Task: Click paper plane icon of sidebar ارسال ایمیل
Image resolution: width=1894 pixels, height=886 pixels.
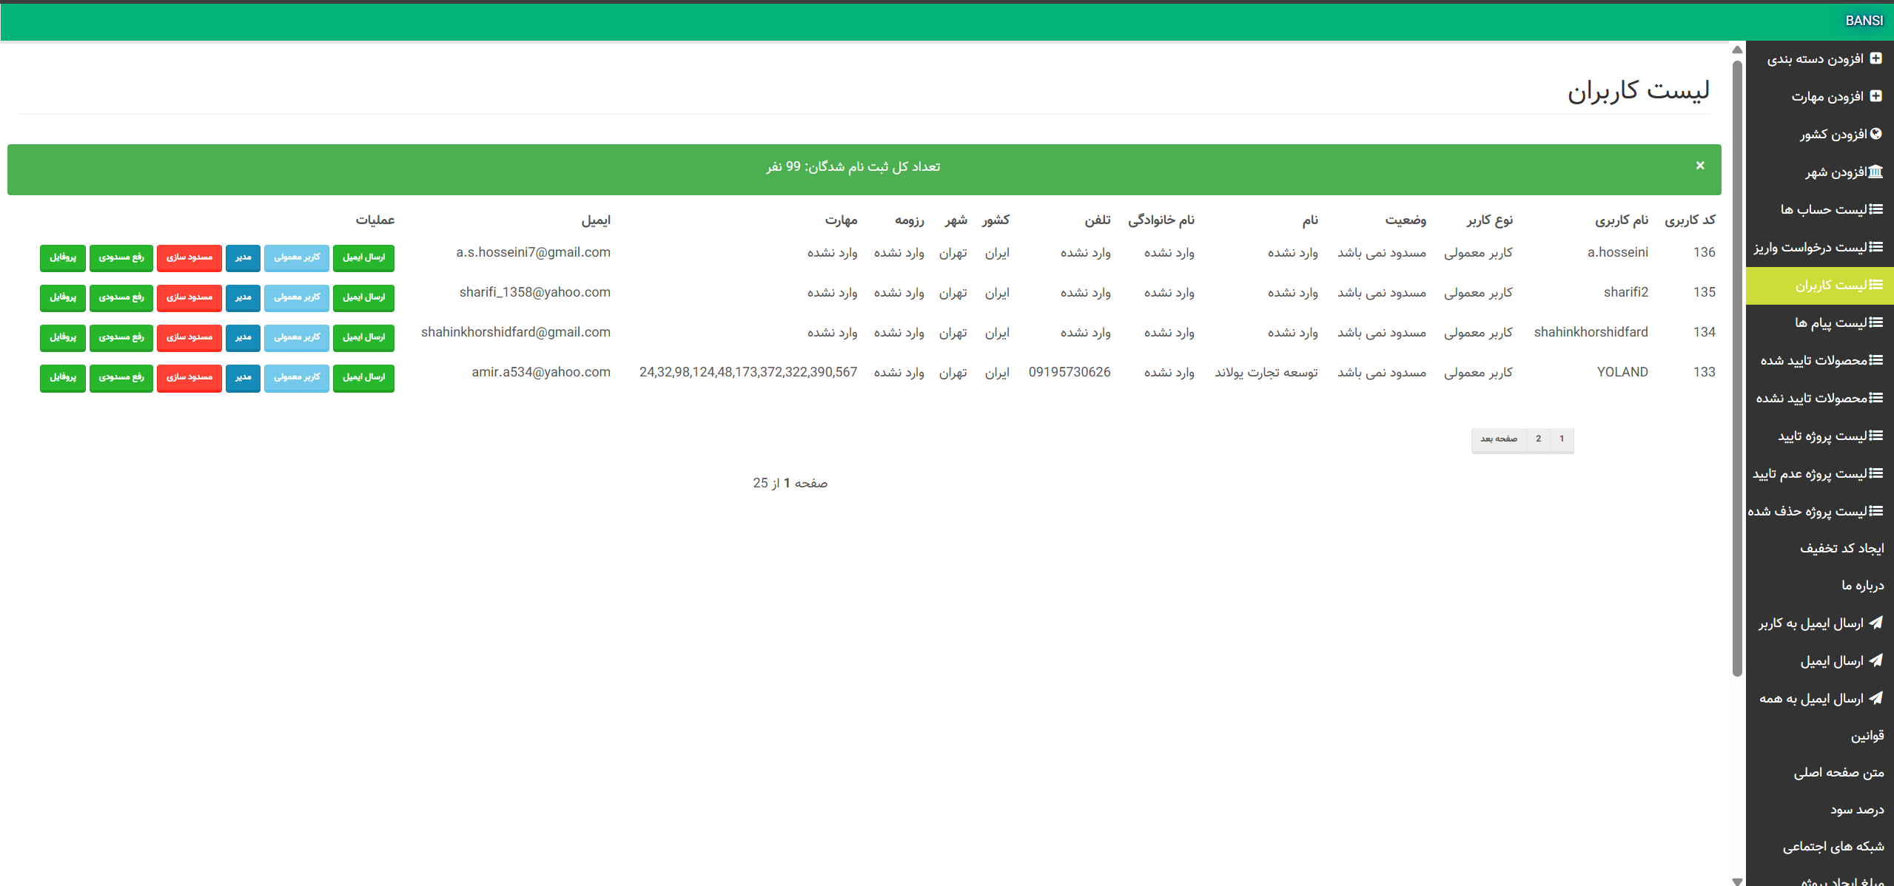Action: (x=1875, y=660)
